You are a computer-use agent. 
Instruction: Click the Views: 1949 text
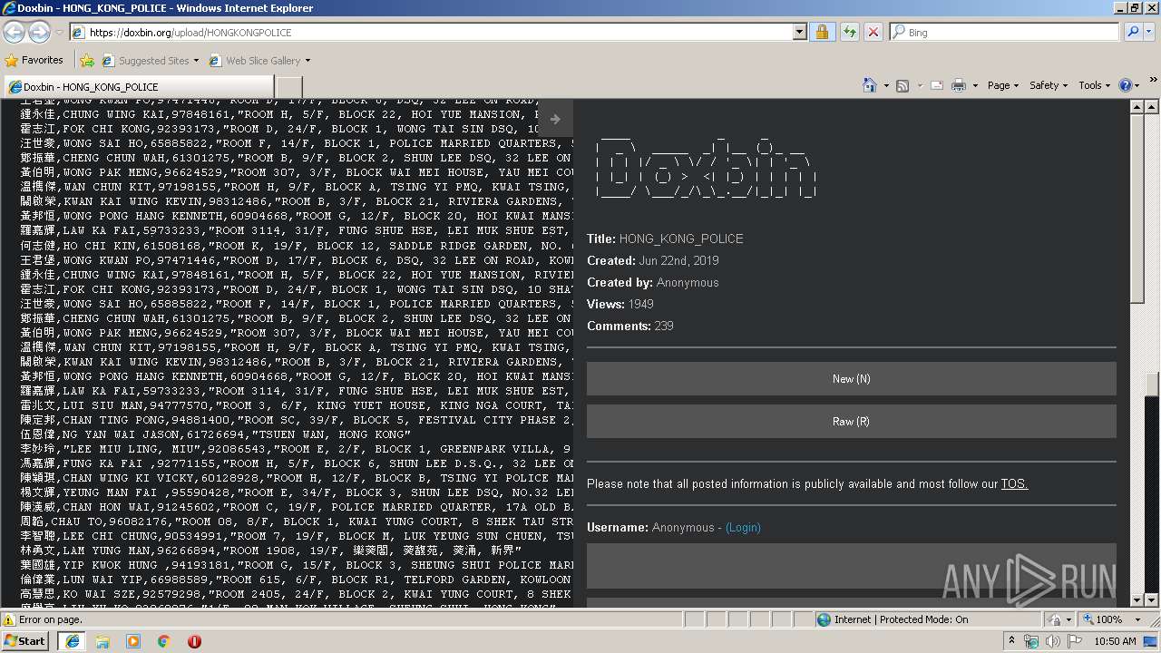coord(620,305)
